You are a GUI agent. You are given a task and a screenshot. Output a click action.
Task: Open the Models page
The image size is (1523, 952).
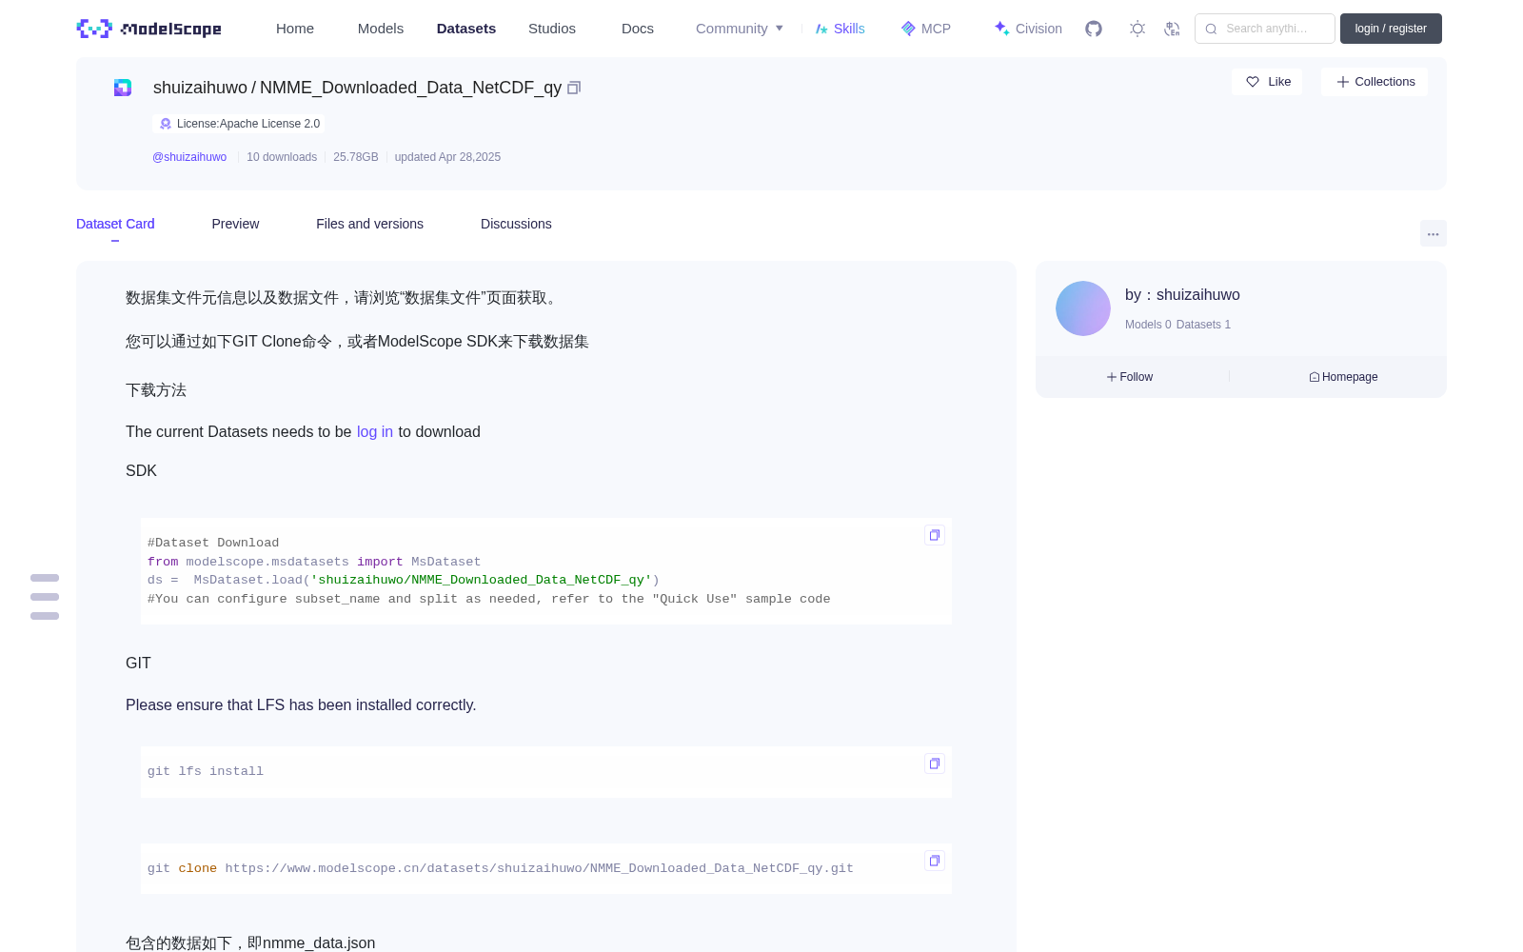(x=381, y=29)
